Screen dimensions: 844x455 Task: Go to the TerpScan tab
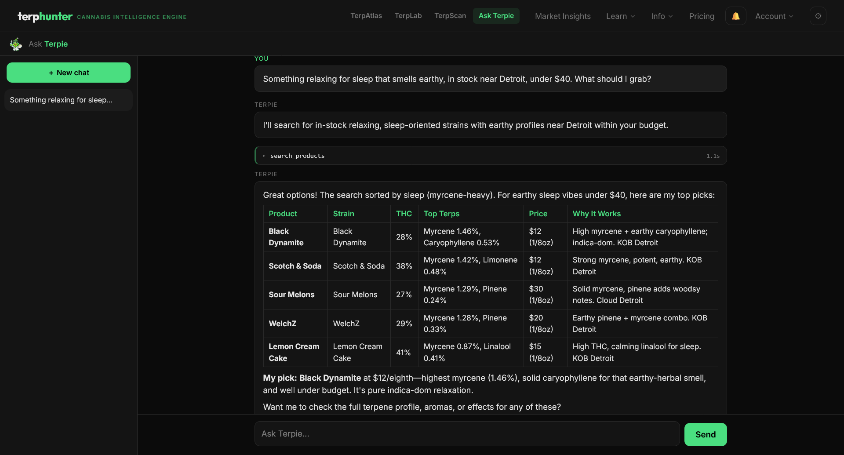point(450,16)
